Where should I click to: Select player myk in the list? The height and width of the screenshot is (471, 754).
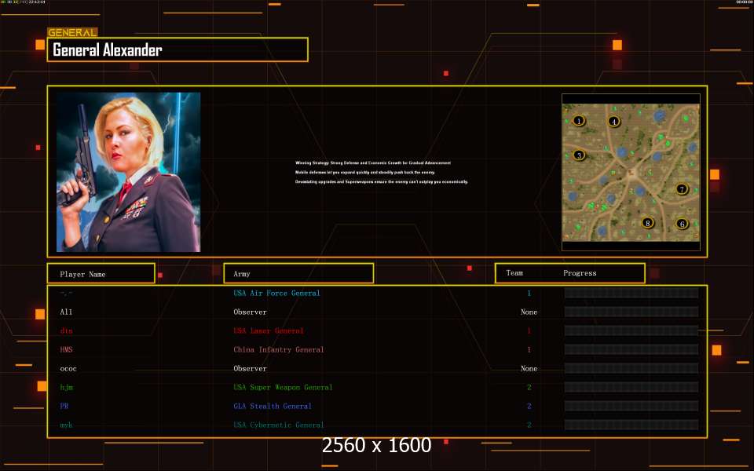point(66,425)
